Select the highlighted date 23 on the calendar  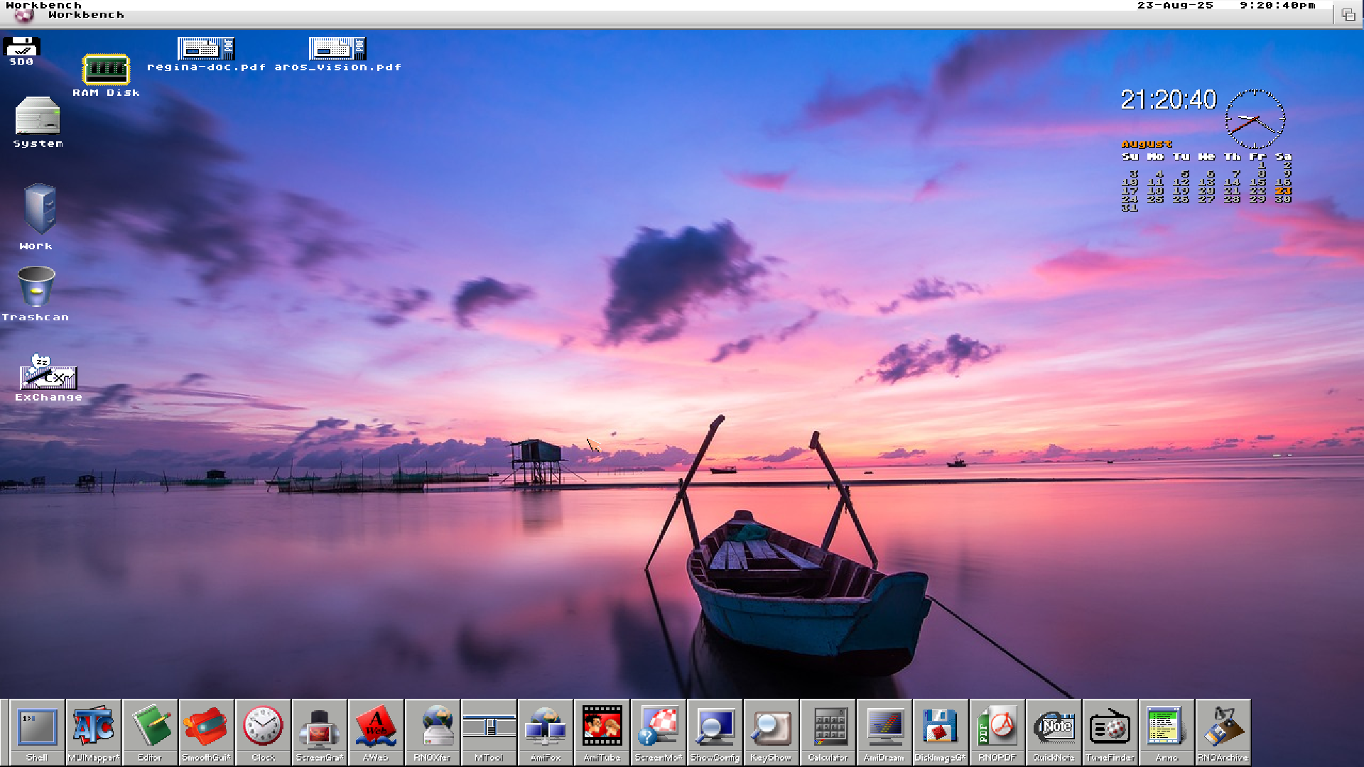click(1283, 190)
